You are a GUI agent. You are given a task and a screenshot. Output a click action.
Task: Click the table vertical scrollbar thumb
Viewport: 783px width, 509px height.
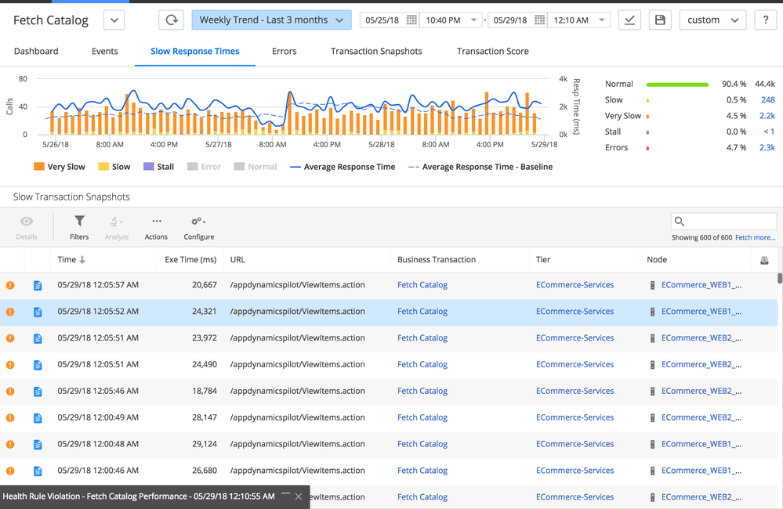pyautogui.click(x=780, y=279)
